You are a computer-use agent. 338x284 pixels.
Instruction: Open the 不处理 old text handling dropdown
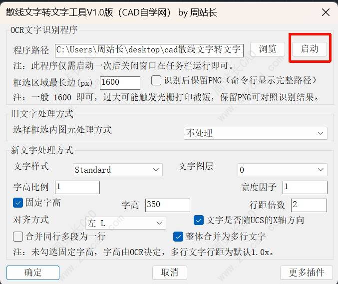256,133
